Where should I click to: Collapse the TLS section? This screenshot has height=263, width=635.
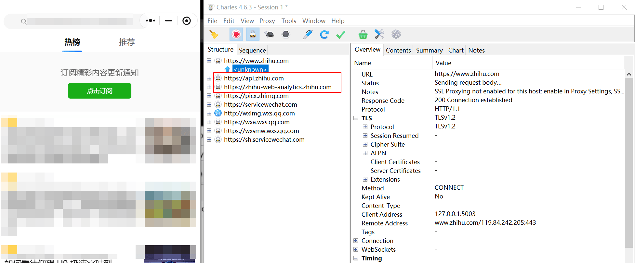pos(356,118)
